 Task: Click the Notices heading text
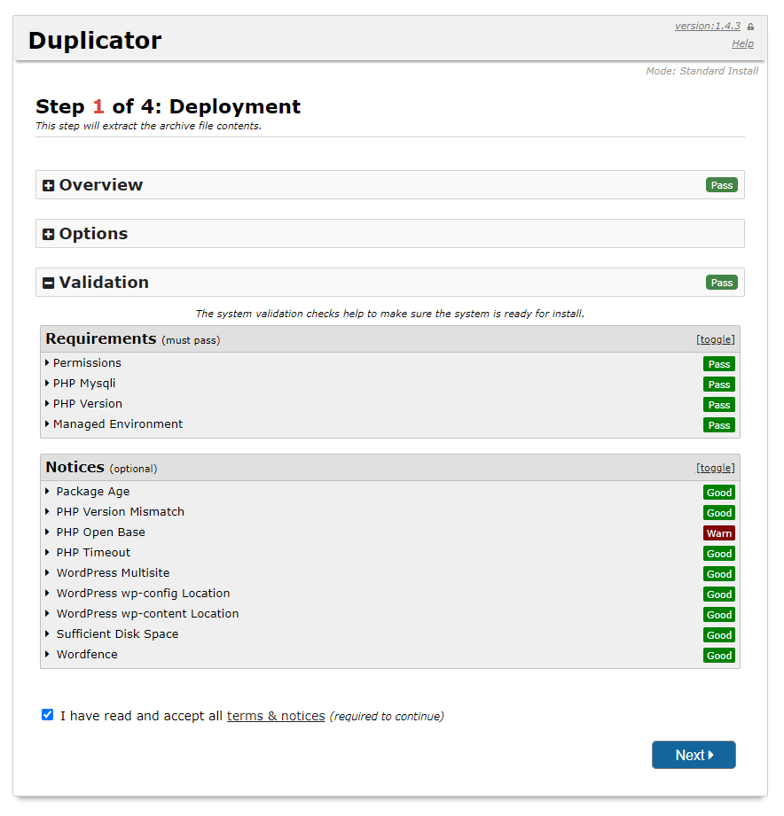(x=75, y=467)
